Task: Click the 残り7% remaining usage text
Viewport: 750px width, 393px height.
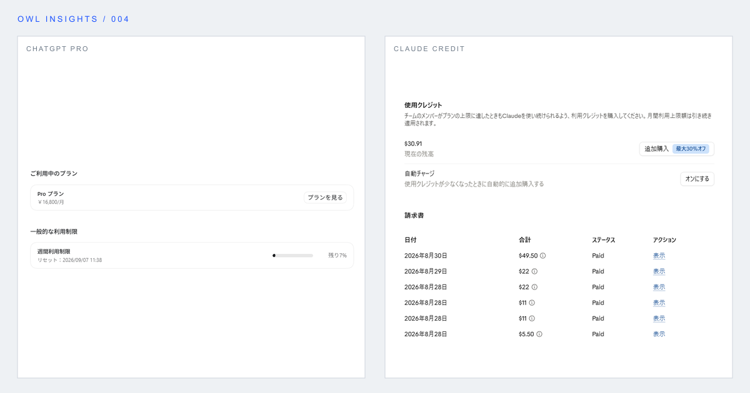Action: click(x=337, y=255)
